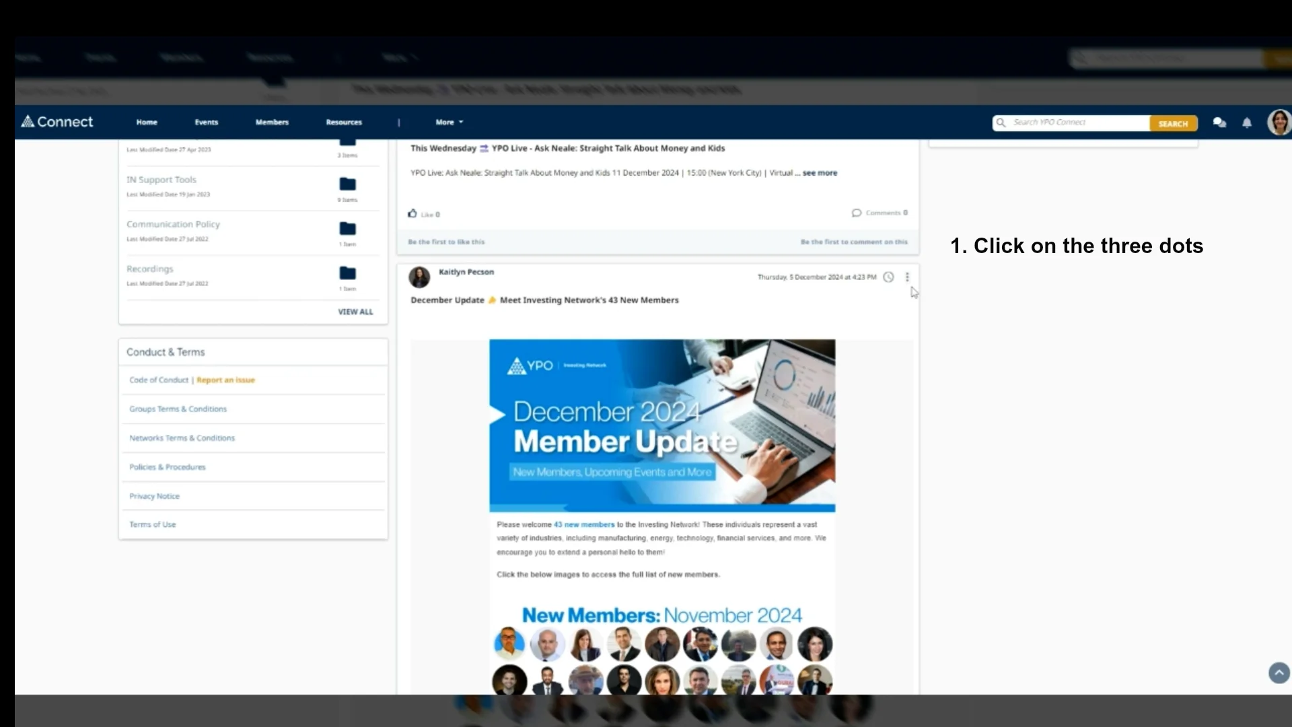Click the scroll-to-top arrow button

click(x=1279, y=672)
